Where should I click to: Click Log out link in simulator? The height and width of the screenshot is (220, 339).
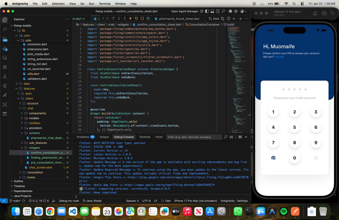point(279,57)
